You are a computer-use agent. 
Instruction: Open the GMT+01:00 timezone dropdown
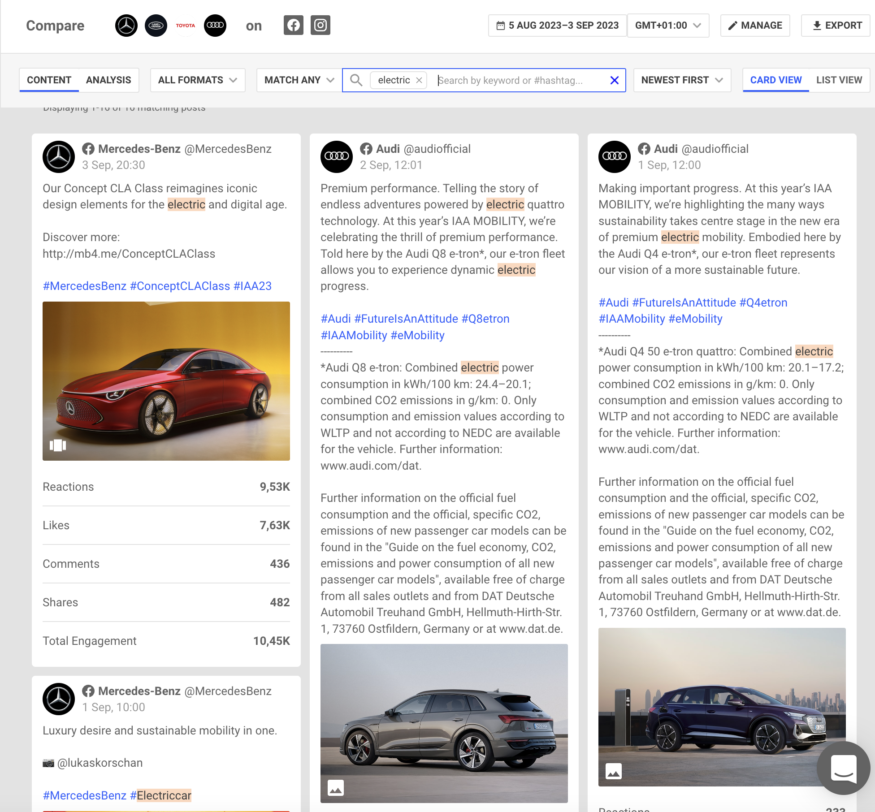click(668, 26)
